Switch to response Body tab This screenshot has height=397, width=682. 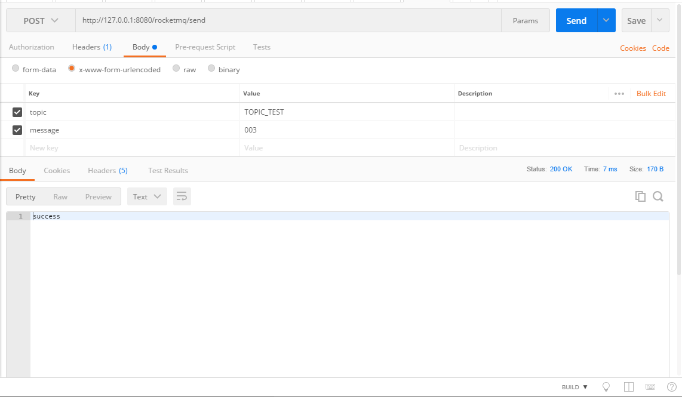pos(17,171)
